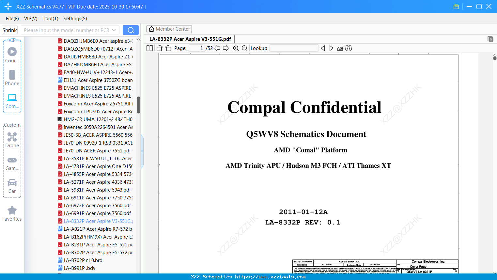Open DAUI2HMB6B0 Acer Aspire Z1 file
The height and width of the screenshot is (280, 497).
(95, 57)
